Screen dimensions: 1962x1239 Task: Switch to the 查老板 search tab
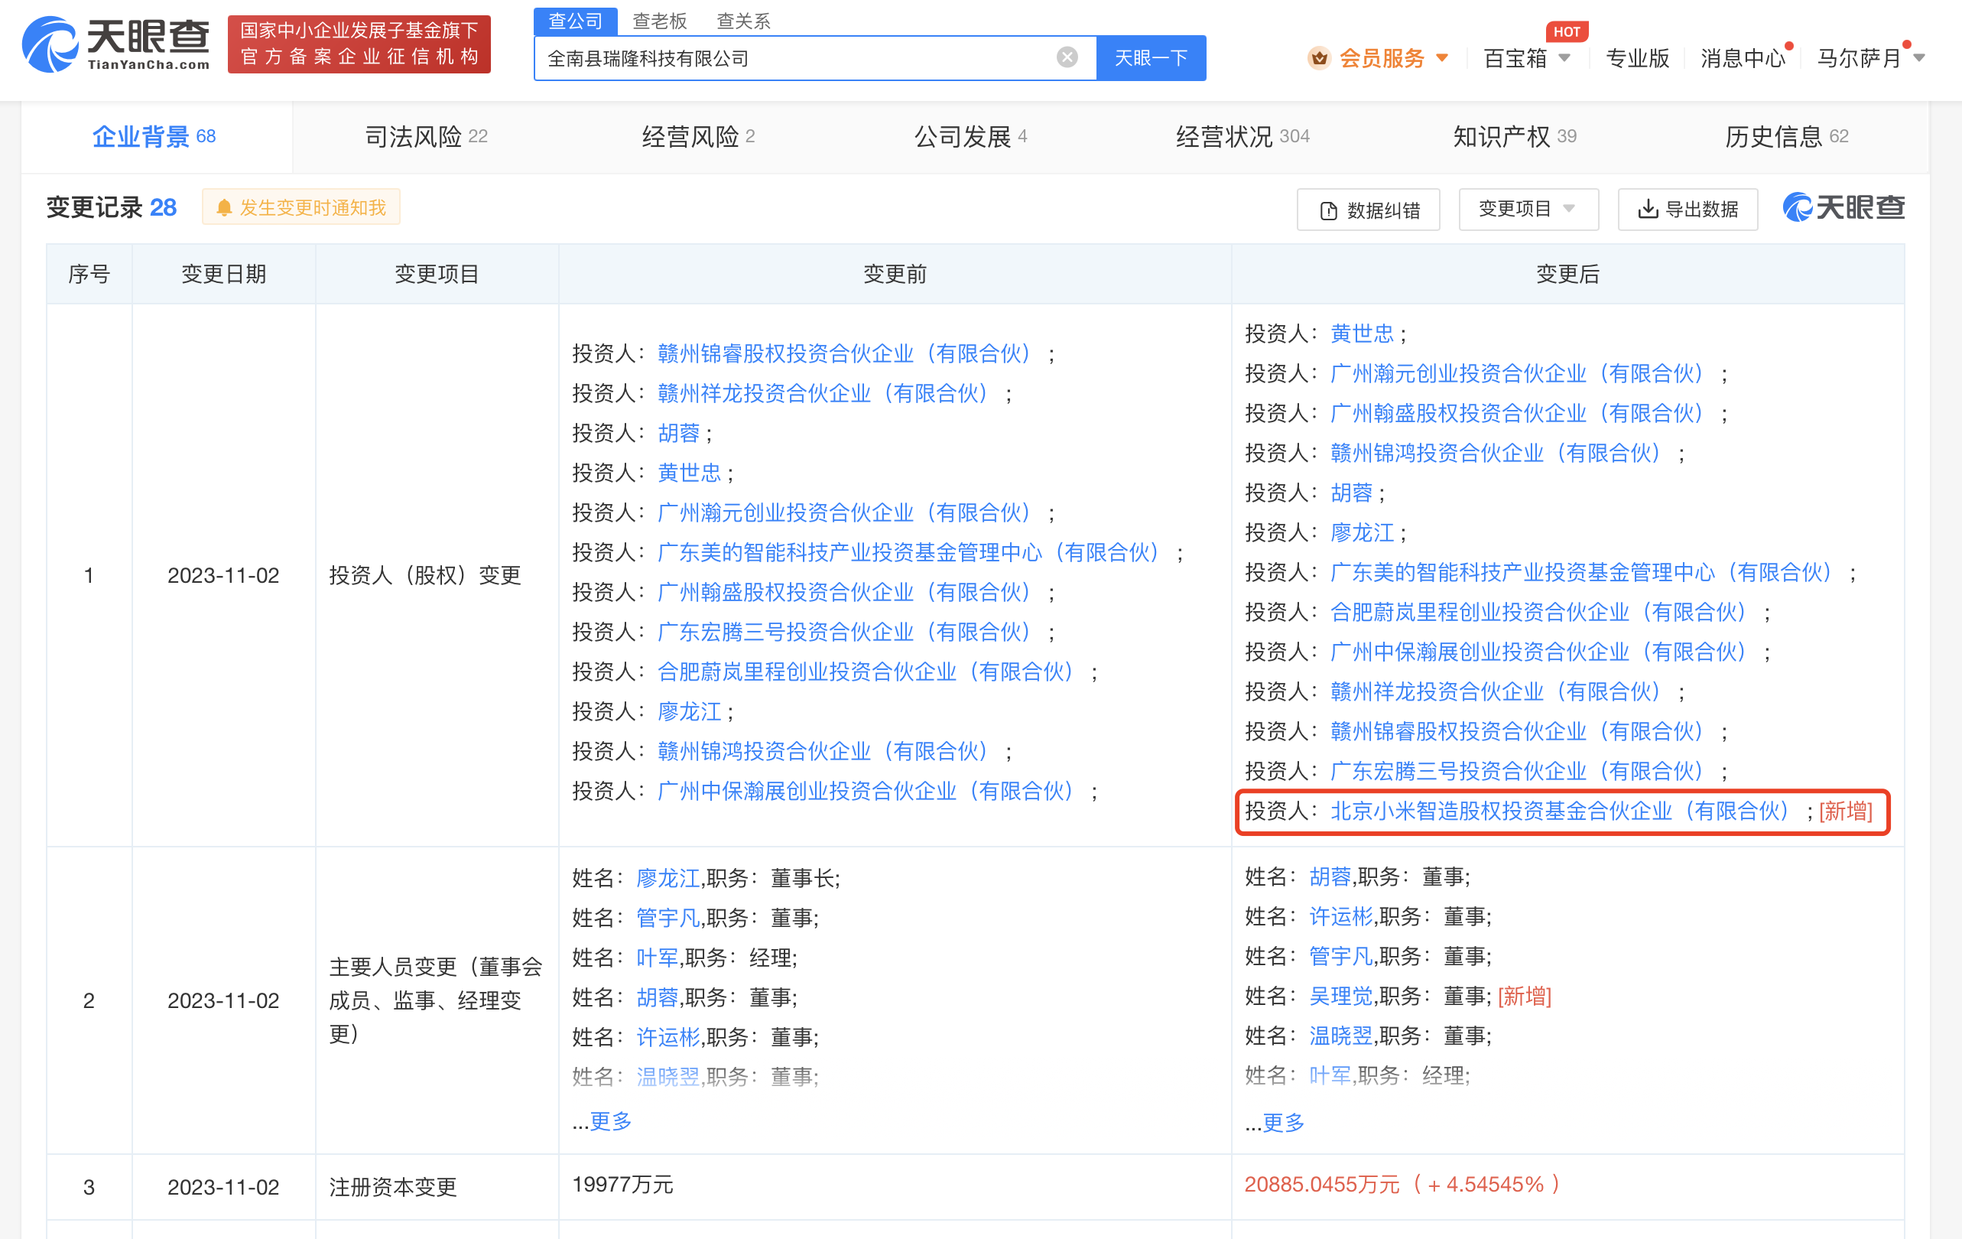(x=659, y=21)
